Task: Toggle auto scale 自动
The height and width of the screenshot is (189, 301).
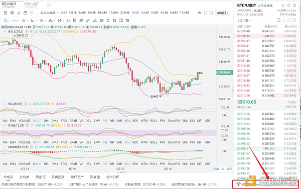Action: click(229, 169)
